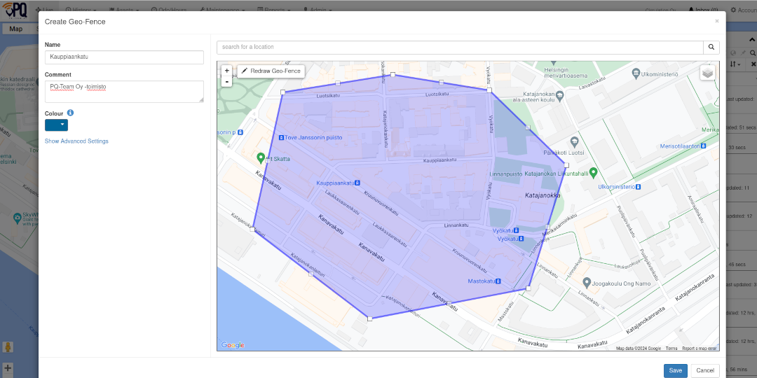Select the Skatta green map marker

click(261, 158)
